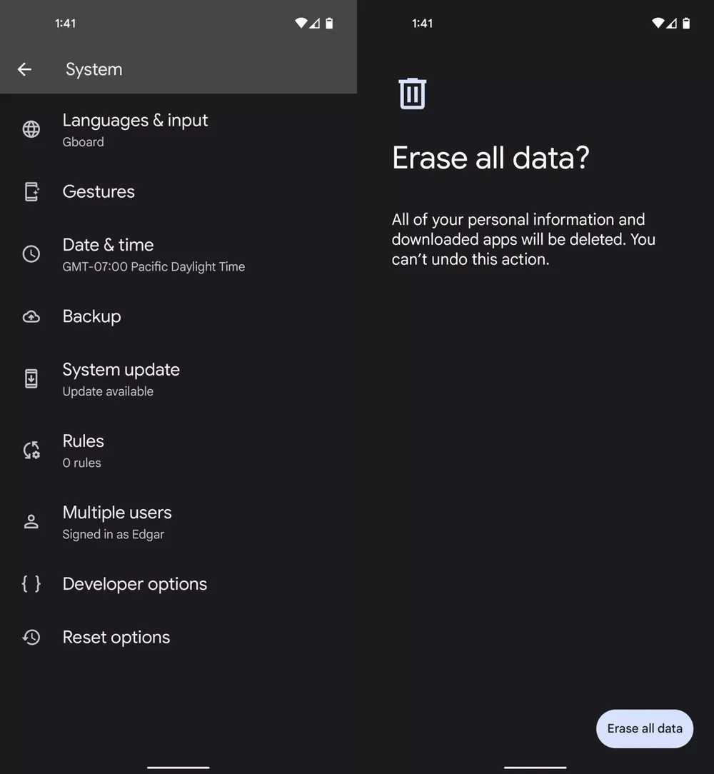The width and height of the screenshot is (714, 774).
Task: Tap the cloud Backup icon
Action: (31, 316)
